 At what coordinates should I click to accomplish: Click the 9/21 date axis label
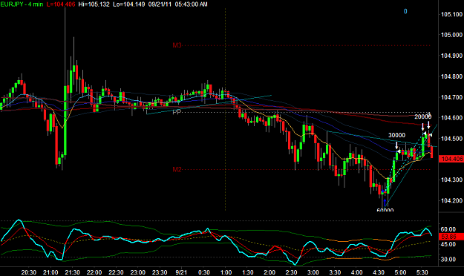(x=181, y=272)
